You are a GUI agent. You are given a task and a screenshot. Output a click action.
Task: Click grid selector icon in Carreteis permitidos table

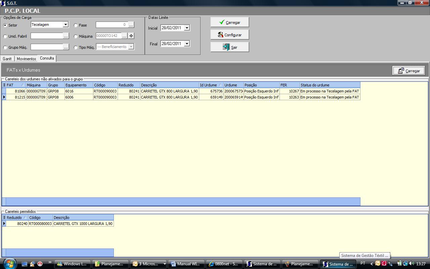point(4,218)
